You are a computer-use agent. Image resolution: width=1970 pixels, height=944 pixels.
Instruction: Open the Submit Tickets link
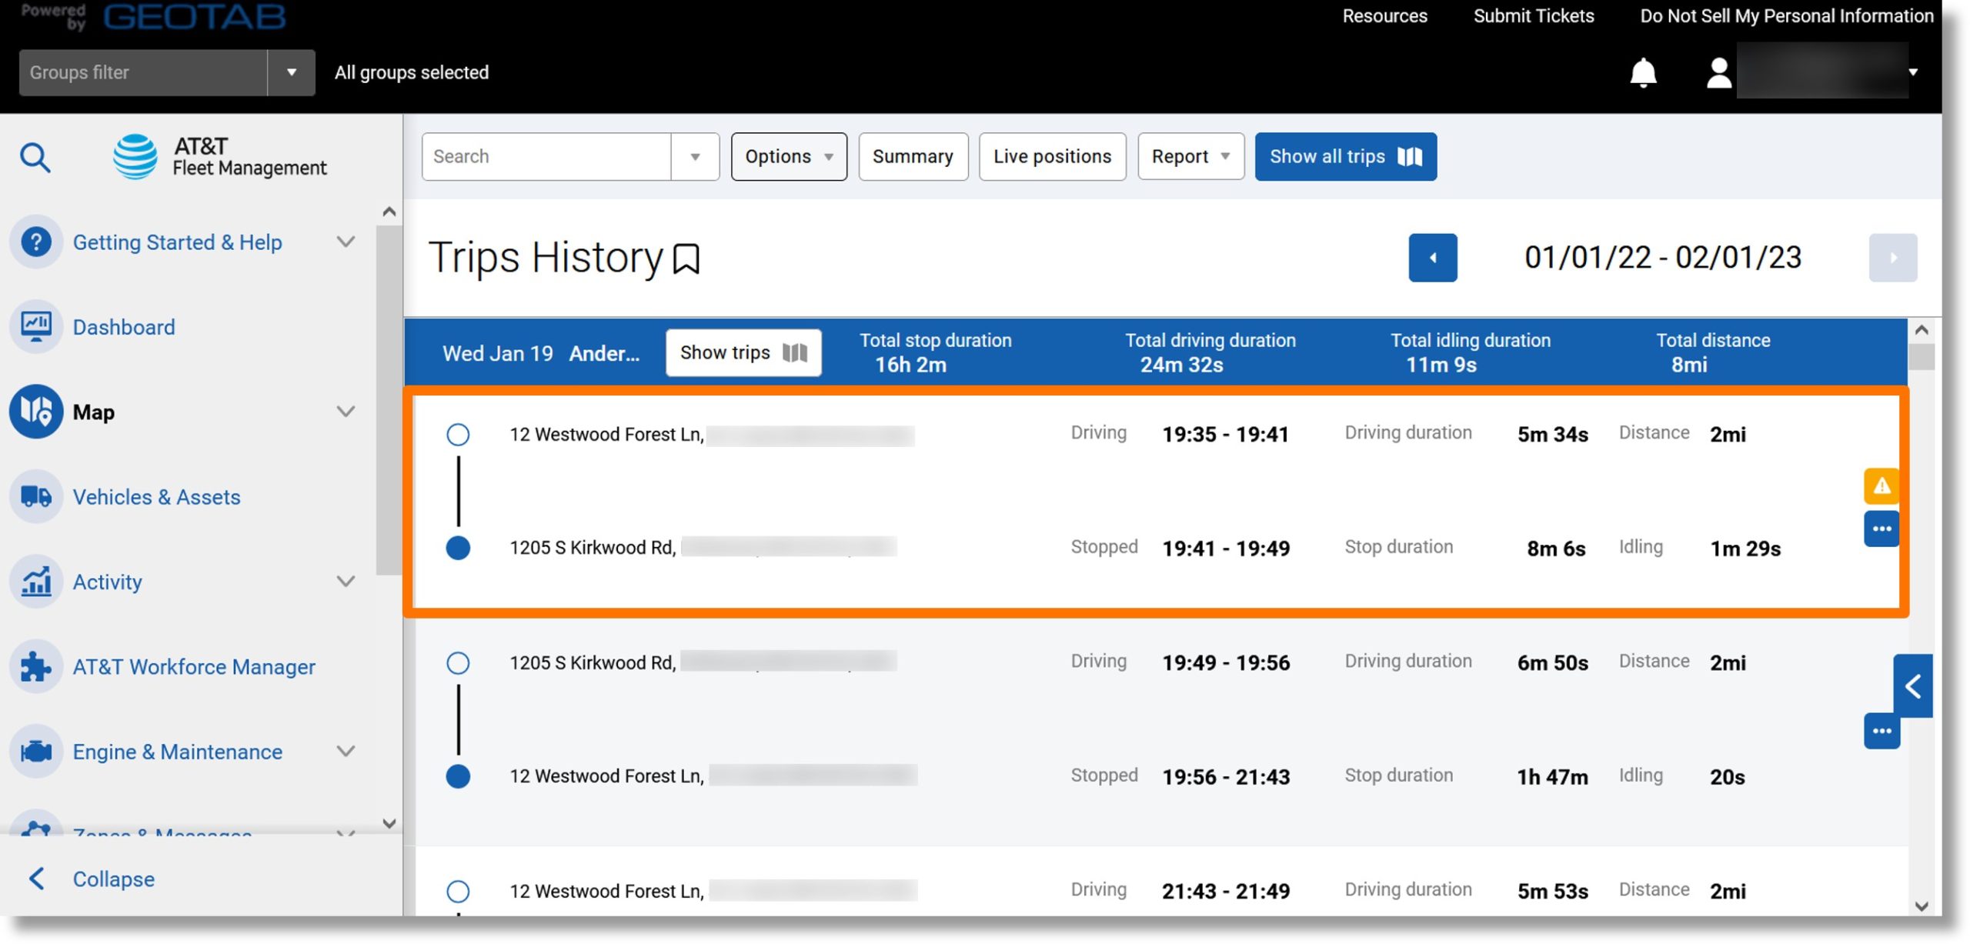[1533, 16]
